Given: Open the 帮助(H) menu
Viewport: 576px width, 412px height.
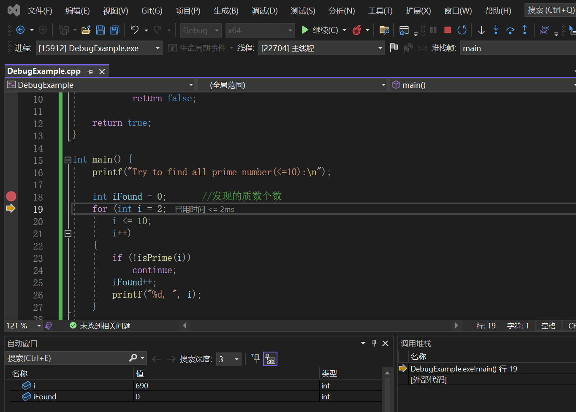Looking at the screenshot, I should coord(498,11).
